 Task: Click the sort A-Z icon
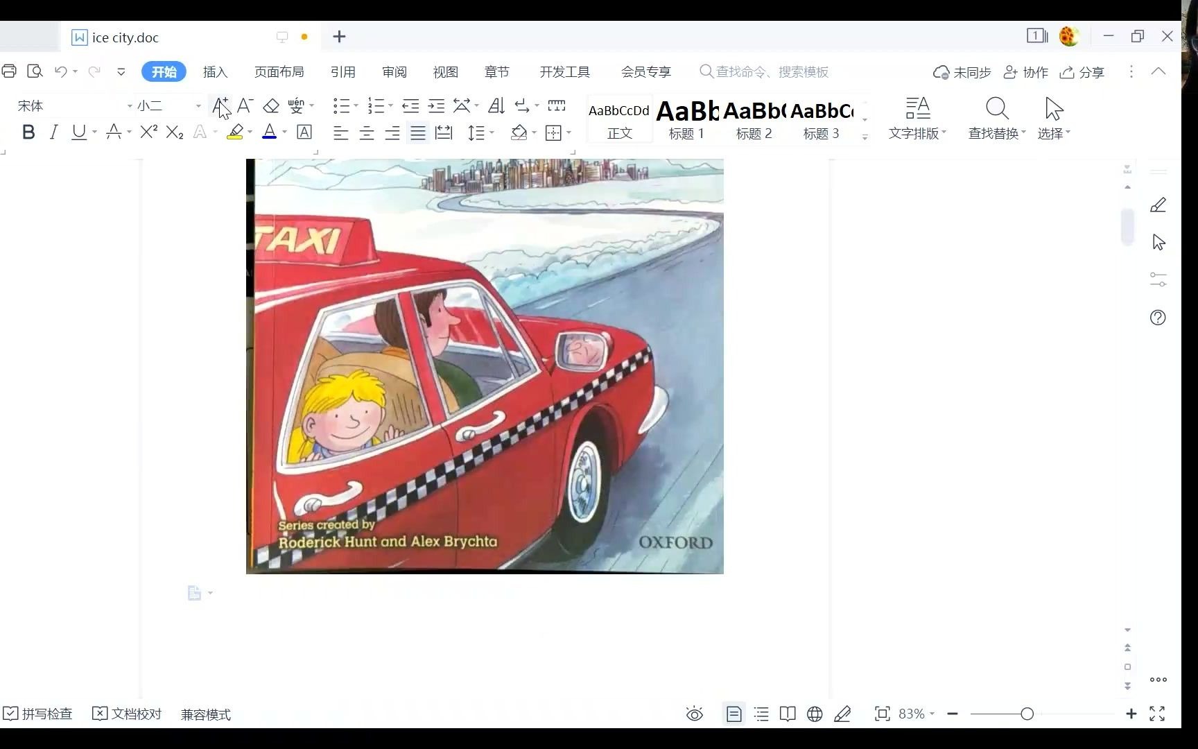click(x=496, y=105)
